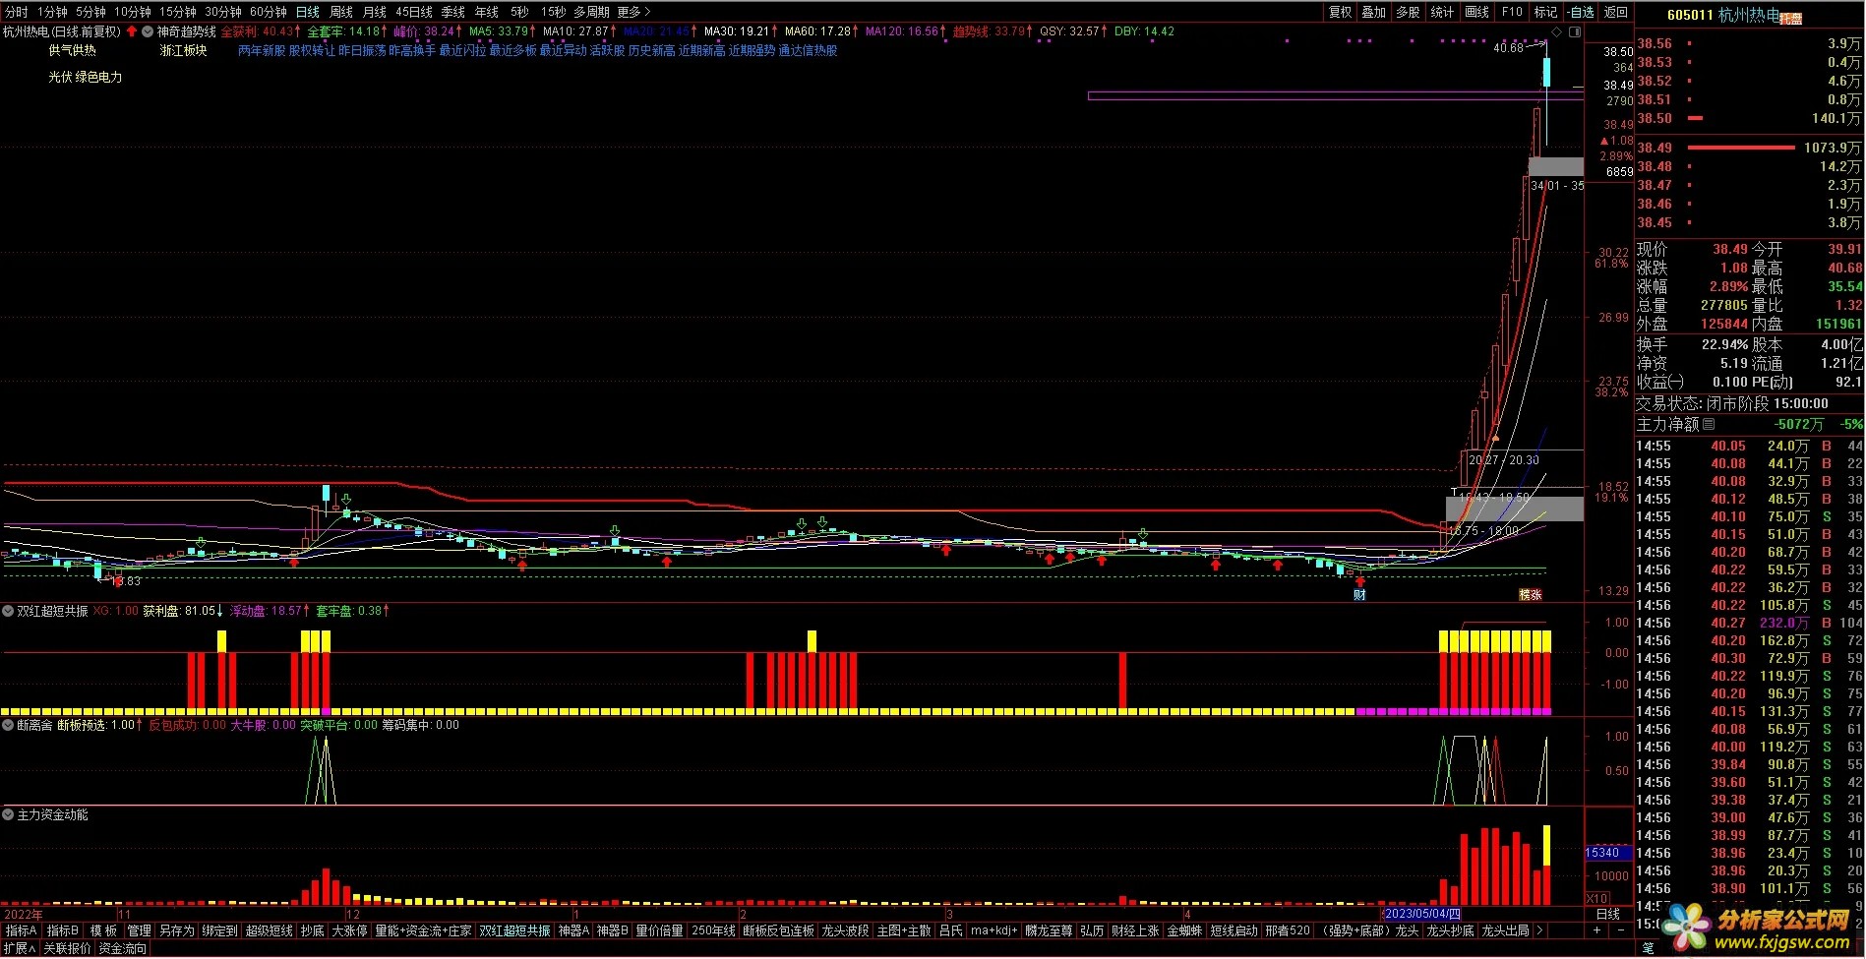The width and height of the screenshot is (1866, 959).
Task: Click the 托盘 badge next to 杭州热电
Action: 1791,18
